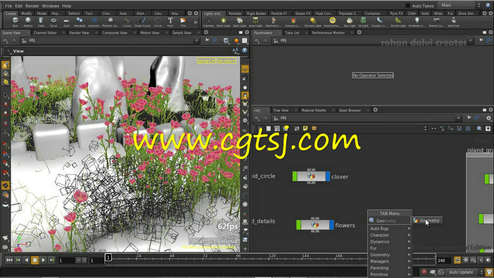494x278 pixels.
Task: Switch to the Render View tab
Action: click(x=79, y=33)
